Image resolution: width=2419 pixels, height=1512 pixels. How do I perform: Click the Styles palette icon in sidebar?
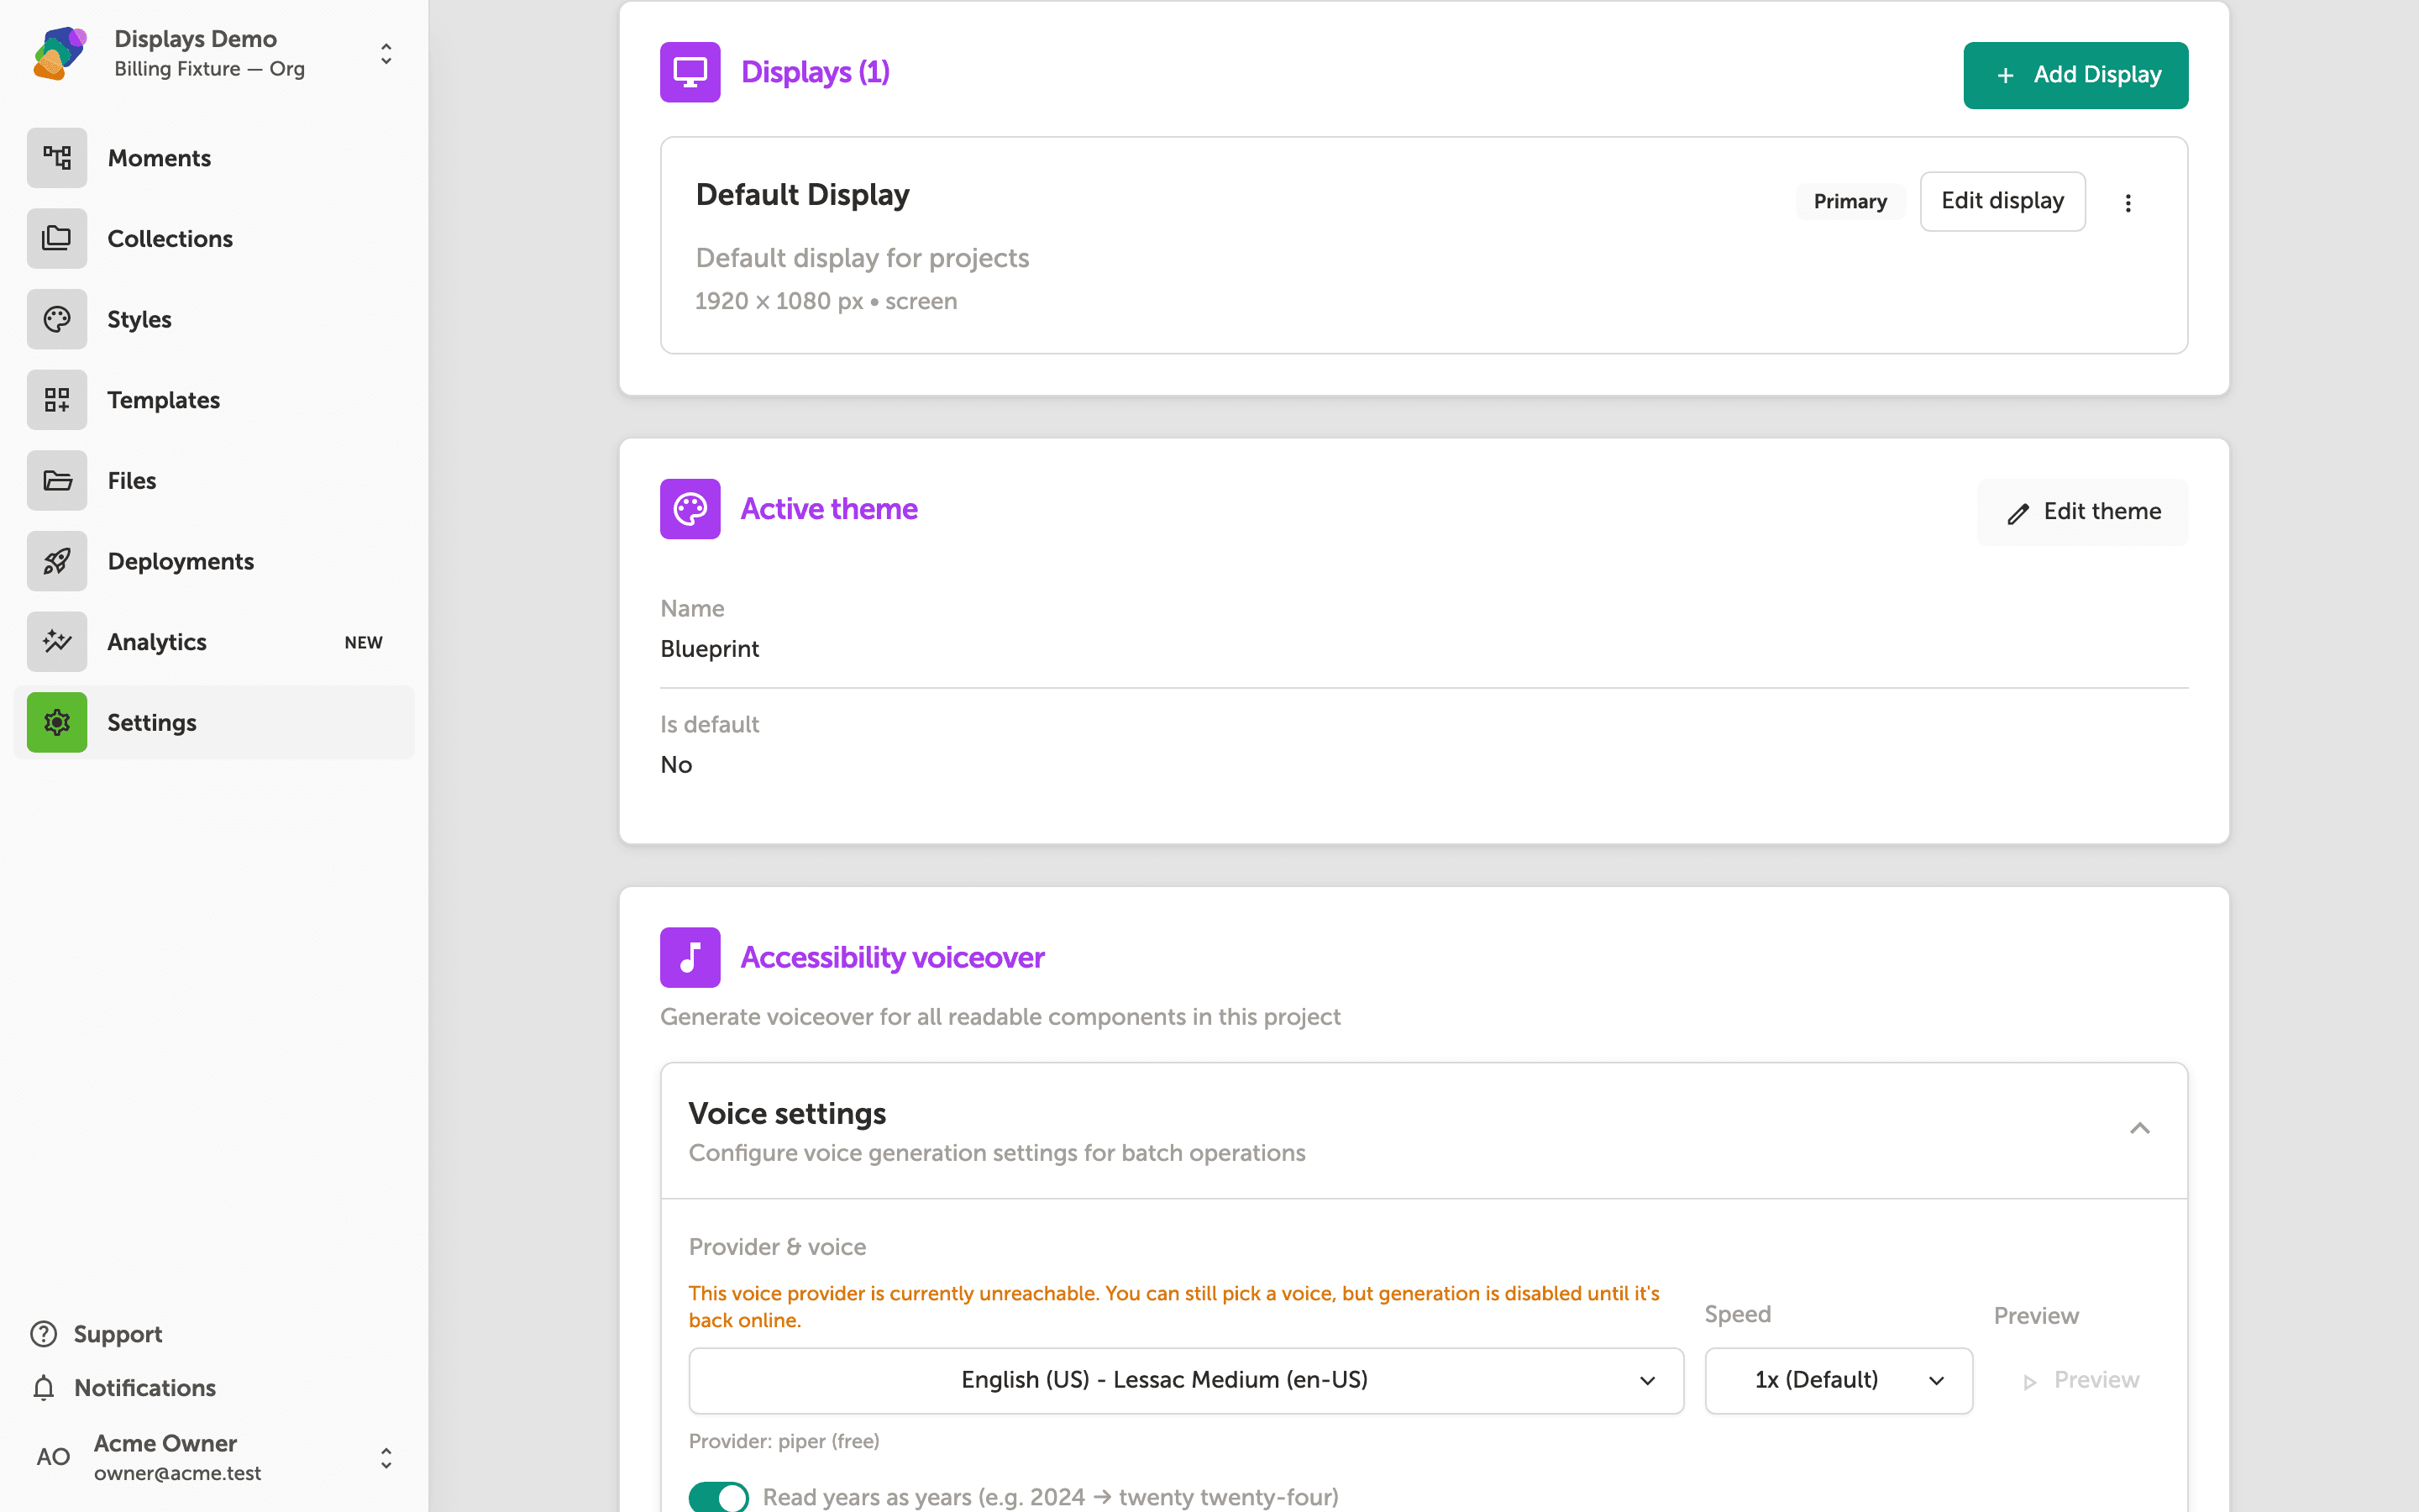(57, 319)
